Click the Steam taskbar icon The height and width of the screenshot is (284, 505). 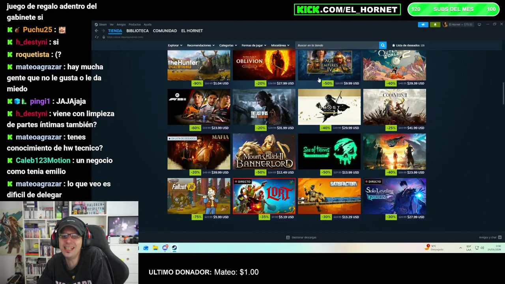(x=174, y=248)
